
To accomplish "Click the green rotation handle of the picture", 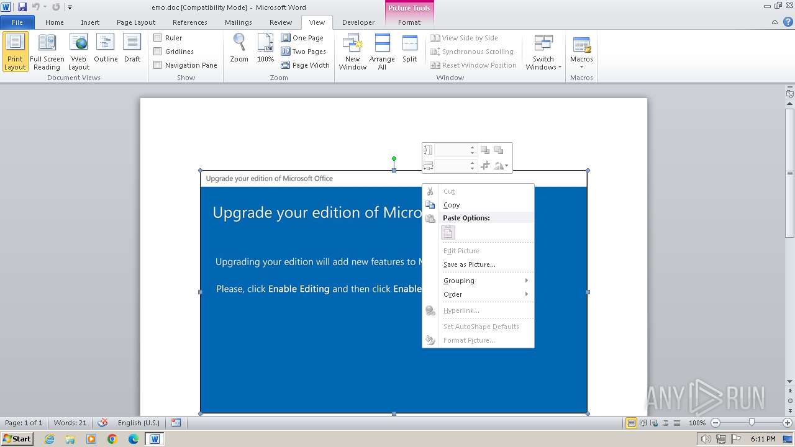I will pyautogui.click(x=394, y=159).
